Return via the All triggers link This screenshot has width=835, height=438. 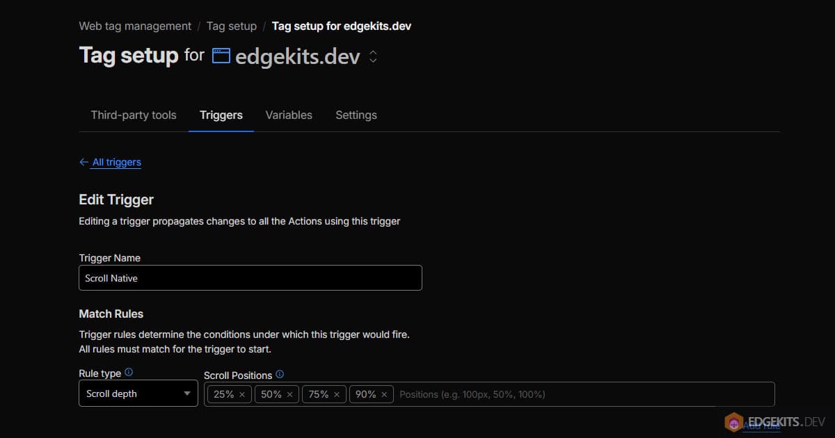tap(117, 162)
